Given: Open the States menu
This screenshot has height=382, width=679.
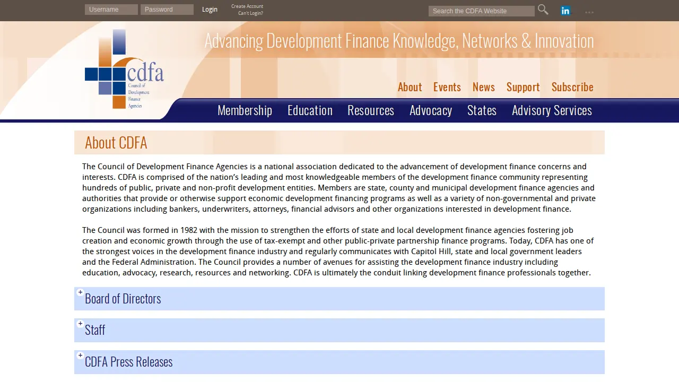Looking at the screenshot, I should click(x=482, y=110).
